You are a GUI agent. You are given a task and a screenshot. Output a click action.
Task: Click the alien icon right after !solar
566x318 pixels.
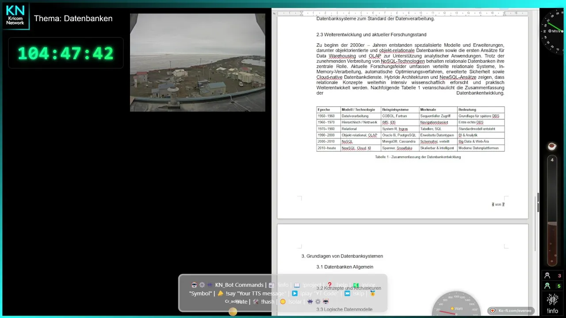[x=310, y=302]
